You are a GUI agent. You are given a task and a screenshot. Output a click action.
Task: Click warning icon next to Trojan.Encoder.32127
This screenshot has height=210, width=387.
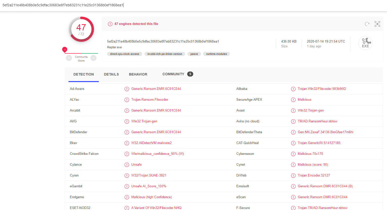293,176
